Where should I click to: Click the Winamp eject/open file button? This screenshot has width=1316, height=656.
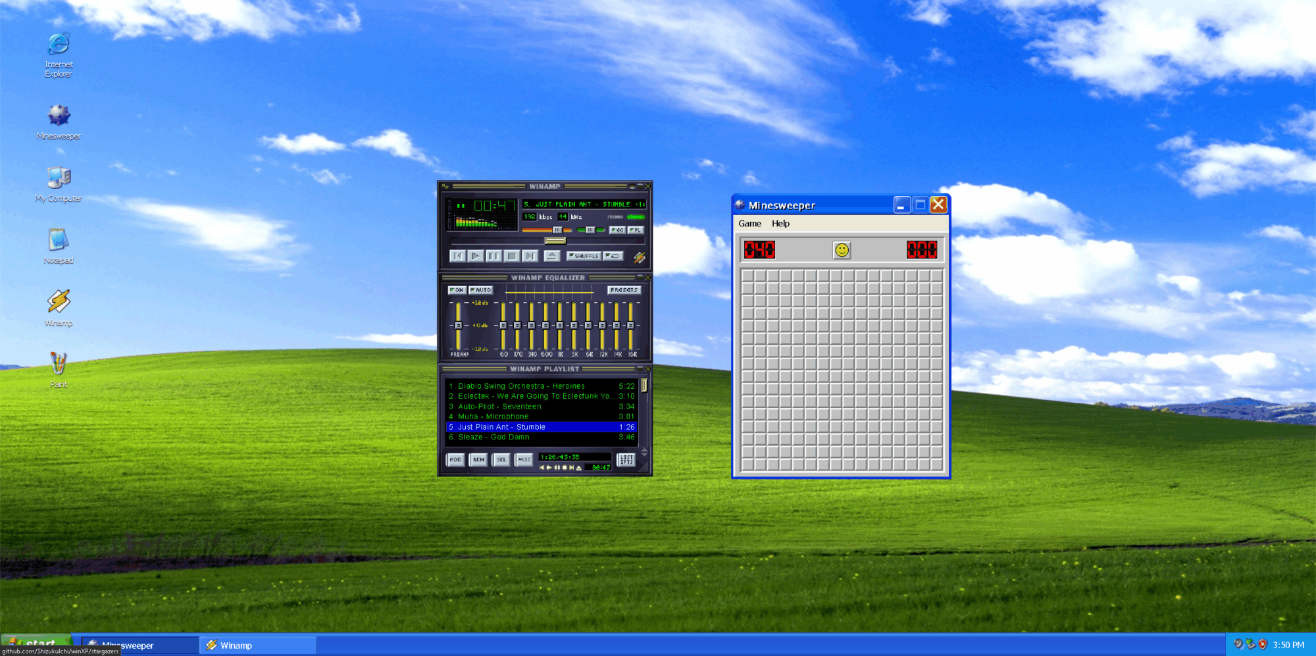pos(552,256)
